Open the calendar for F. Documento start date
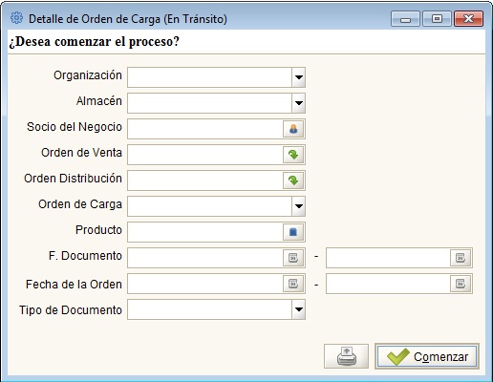 click(x=293, y=258)
